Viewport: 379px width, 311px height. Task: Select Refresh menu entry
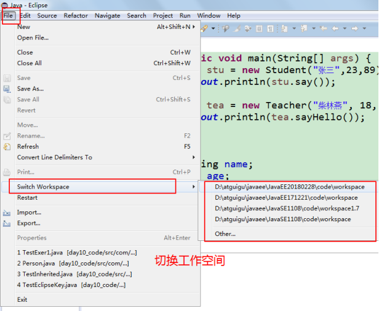pos(106,146)
